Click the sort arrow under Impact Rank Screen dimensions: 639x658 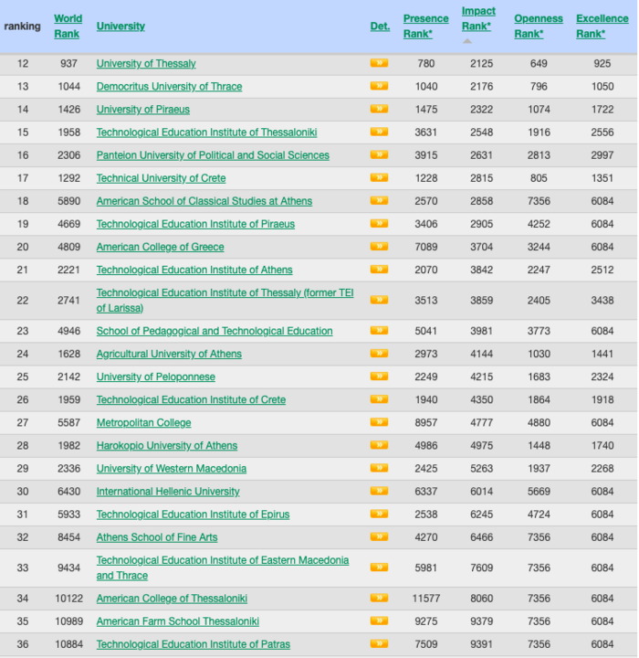tap(467, 41)
